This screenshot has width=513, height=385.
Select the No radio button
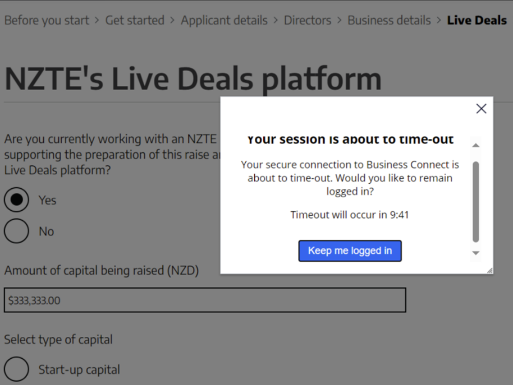click(x=16, y=231)
